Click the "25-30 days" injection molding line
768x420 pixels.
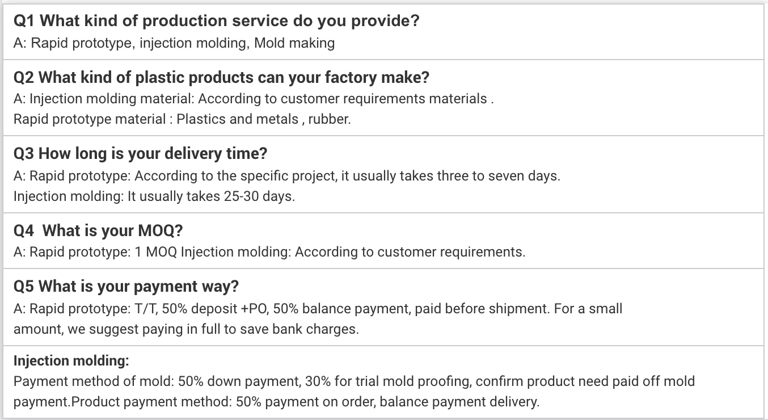coord(154,197)
